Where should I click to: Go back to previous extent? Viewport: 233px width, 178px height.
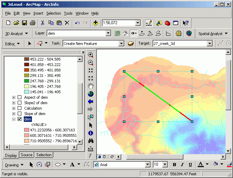click(x=91, y=102)
